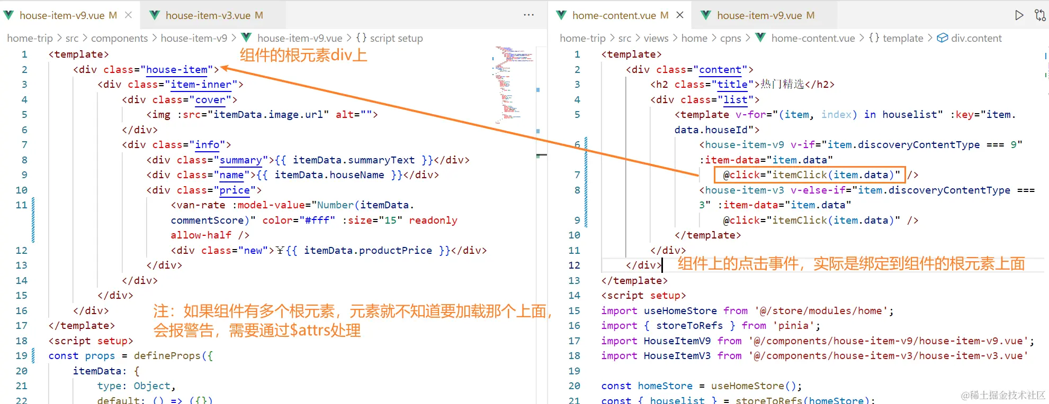Click the div.content cube icon in breadcrumb
The height and width of the screenshot is (404, 1049).
(942, 38)
